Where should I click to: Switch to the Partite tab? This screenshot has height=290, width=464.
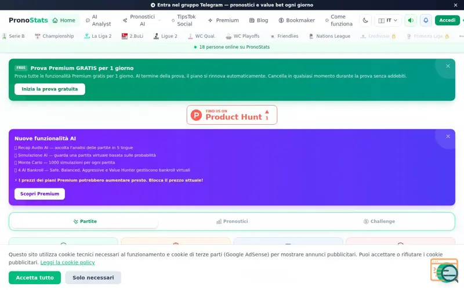pyautogui.click(x=85, y=222)
